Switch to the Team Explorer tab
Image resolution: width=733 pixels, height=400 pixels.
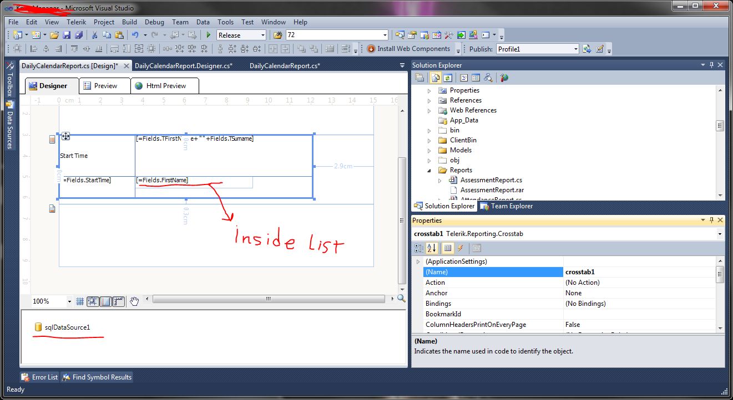tap(506, 206)
